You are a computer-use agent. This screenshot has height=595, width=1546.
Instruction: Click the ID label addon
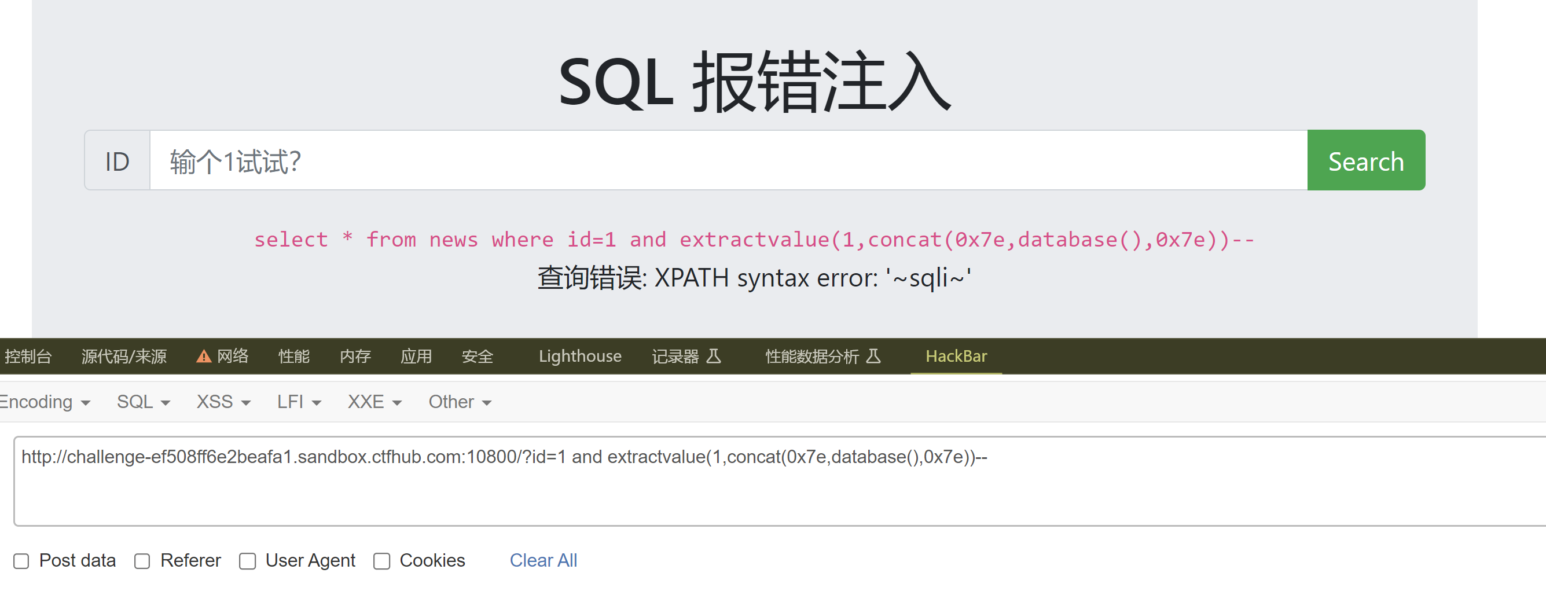pos(117,160)
